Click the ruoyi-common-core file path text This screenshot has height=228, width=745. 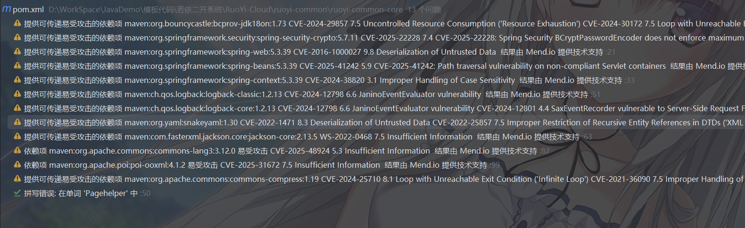225,9
